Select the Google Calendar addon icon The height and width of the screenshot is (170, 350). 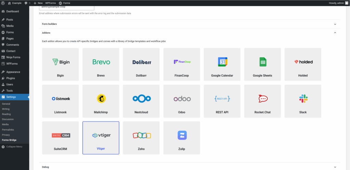click(222, 62)
